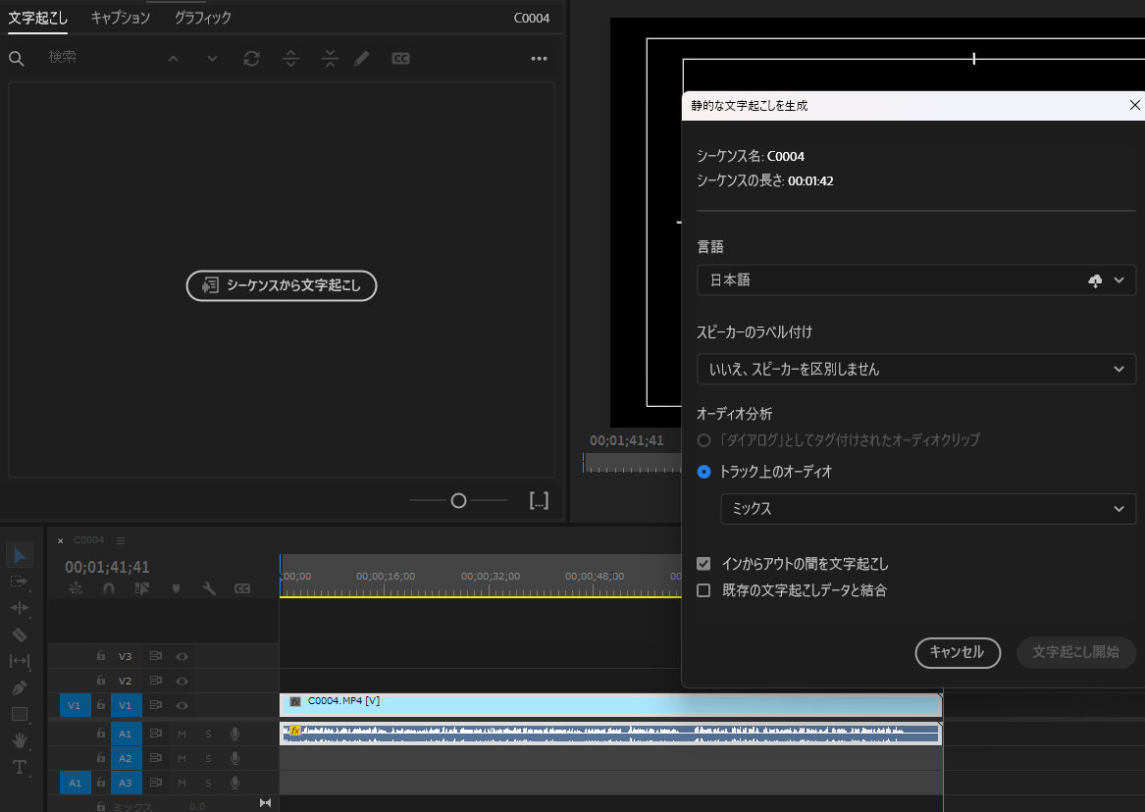Select the Pen tool in the timeline tools
Image resolution: width=1145 pixels, height=812 pixels.
click(x=20, y=686)
